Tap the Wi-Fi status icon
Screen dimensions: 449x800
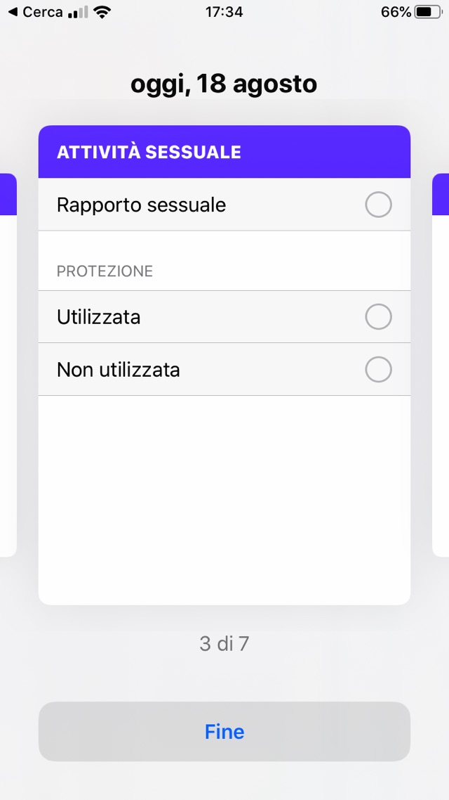[102, 12]
